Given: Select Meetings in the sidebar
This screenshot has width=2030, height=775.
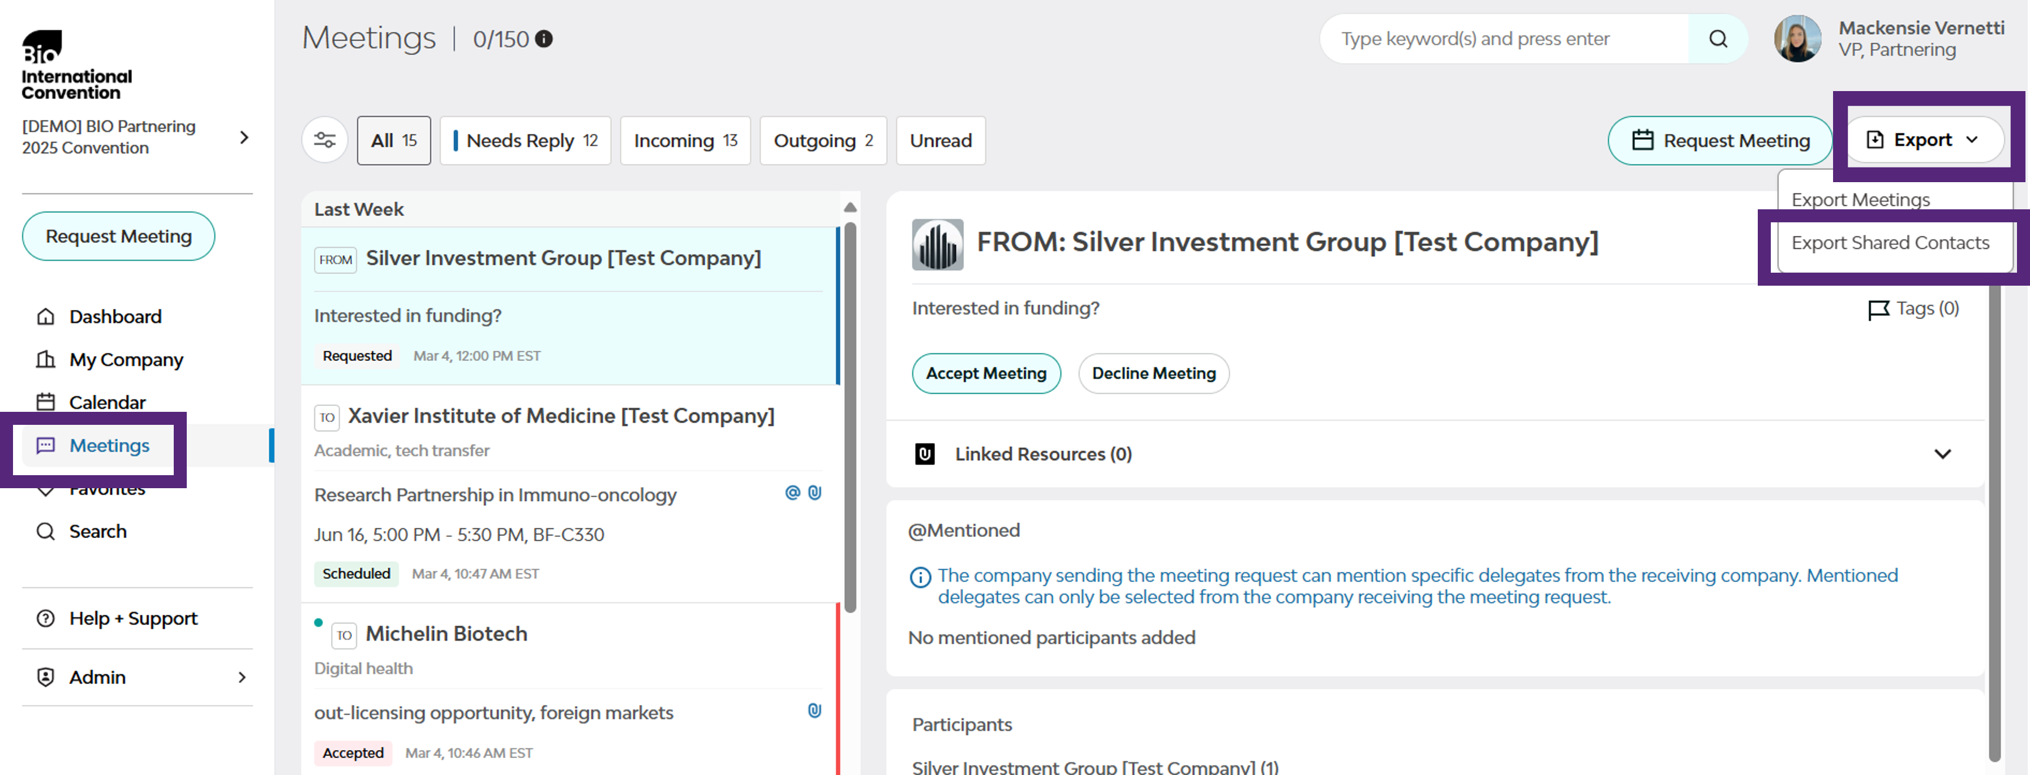Looking at the screenshot, I should coord(109,446).
